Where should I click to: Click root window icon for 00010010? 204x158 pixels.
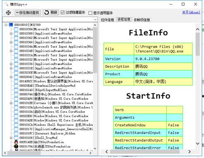(11, 25)
